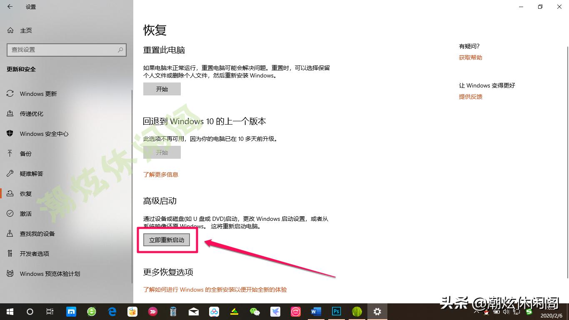Click in the 查找设置 search box
This screenshot has height=320, width=569.
[66, 50]
